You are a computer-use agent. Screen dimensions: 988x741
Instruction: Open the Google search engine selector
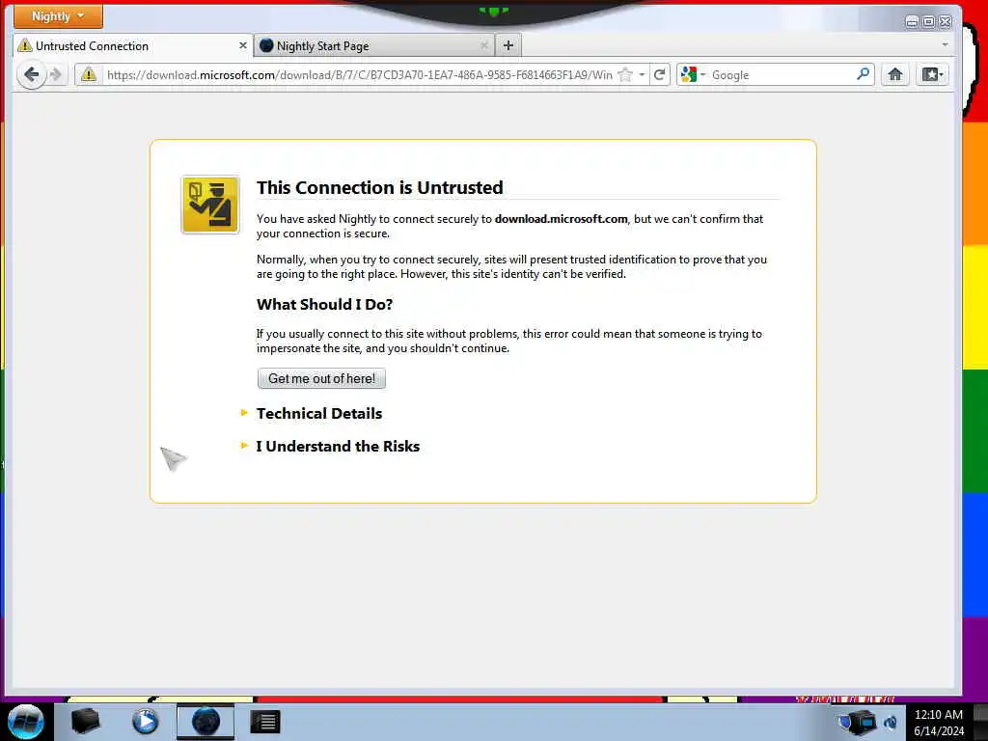693,75
